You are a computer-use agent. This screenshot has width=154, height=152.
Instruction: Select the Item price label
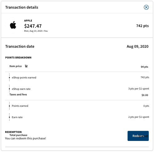pos(15,66)
